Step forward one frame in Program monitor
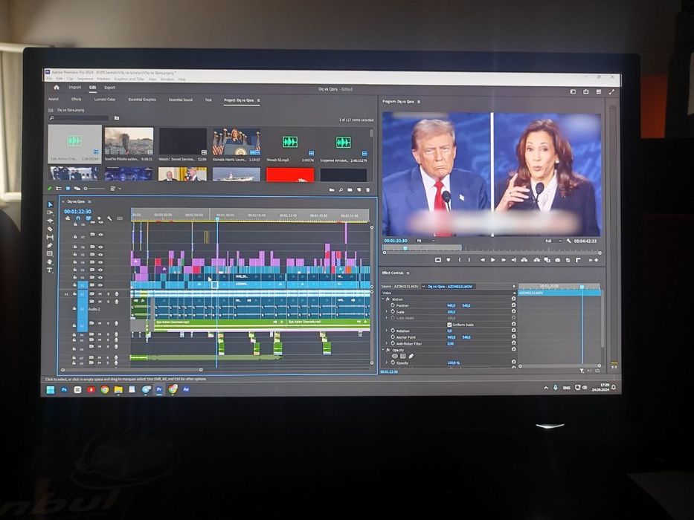Screen dimensions: 694x520 click(x=504, y=260)
